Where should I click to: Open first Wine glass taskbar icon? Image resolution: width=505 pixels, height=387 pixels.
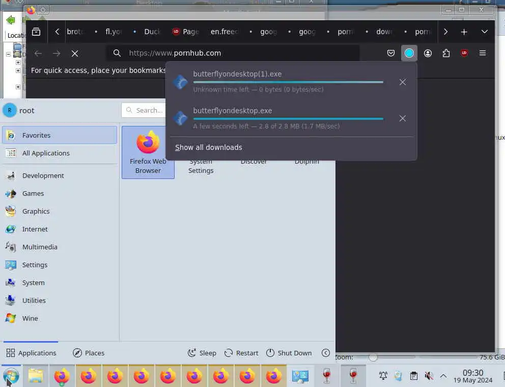click(x=327, y=376)
